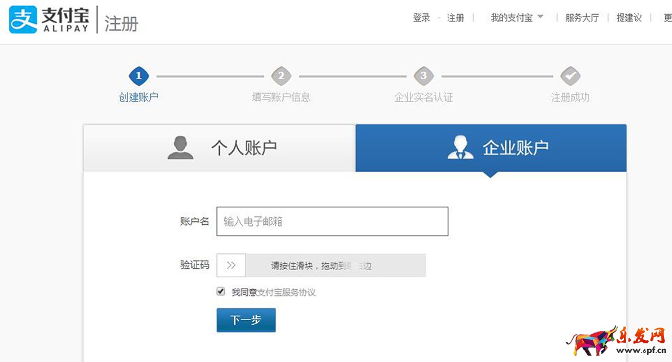Image resolution: width=672 pixels, height=362 pixels.
Task: Click the 提建议 menu item
Action: 629,18
